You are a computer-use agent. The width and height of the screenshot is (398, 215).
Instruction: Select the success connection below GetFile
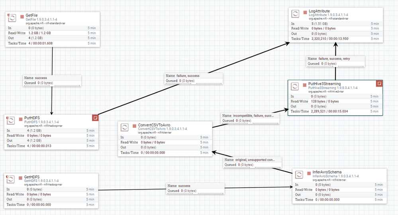click(x=52, y=80)
